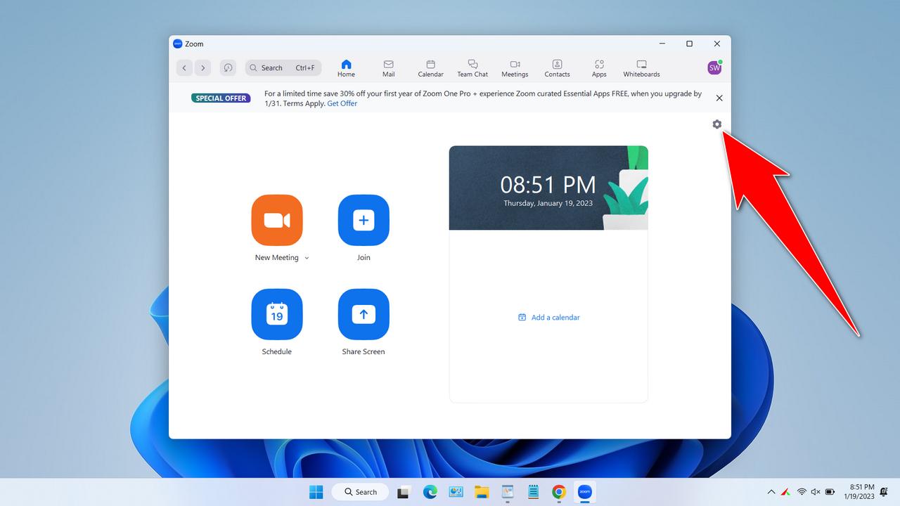Select the Mail tab
The height and width of the screenshot is (506, 900).
pos(389,67)
